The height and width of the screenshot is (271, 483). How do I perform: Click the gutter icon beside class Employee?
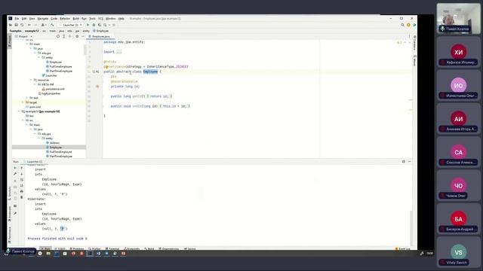coord(96,72)
